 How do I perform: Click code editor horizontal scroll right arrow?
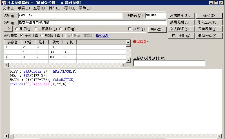(x=219, y=136)
